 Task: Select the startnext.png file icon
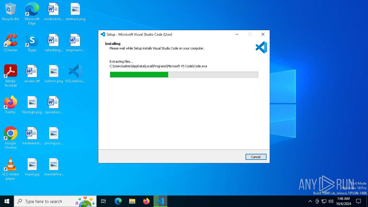tap(75, 12)
